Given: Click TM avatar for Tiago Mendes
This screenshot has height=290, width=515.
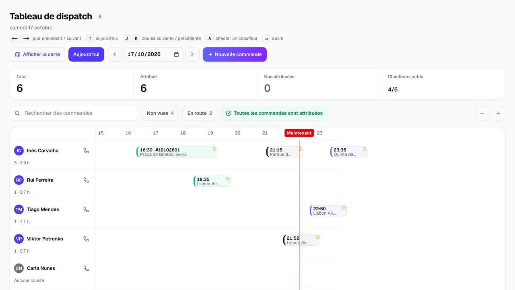Looking at the screenshot, I should click(19, 209).
